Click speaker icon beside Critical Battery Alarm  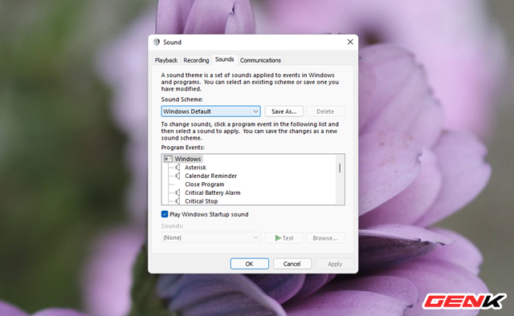coord(177,192)
